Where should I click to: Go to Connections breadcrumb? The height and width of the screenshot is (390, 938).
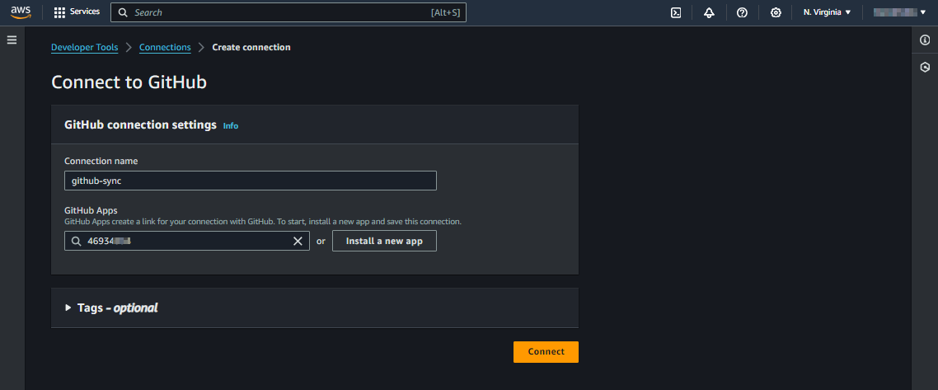click(x=165, y=47)
